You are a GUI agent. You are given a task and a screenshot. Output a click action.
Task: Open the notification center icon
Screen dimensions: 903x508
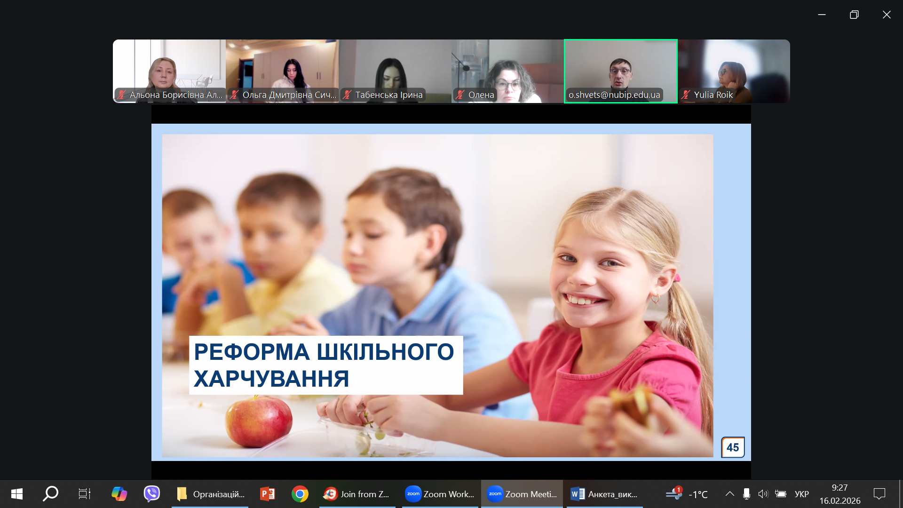click(879, 494)
